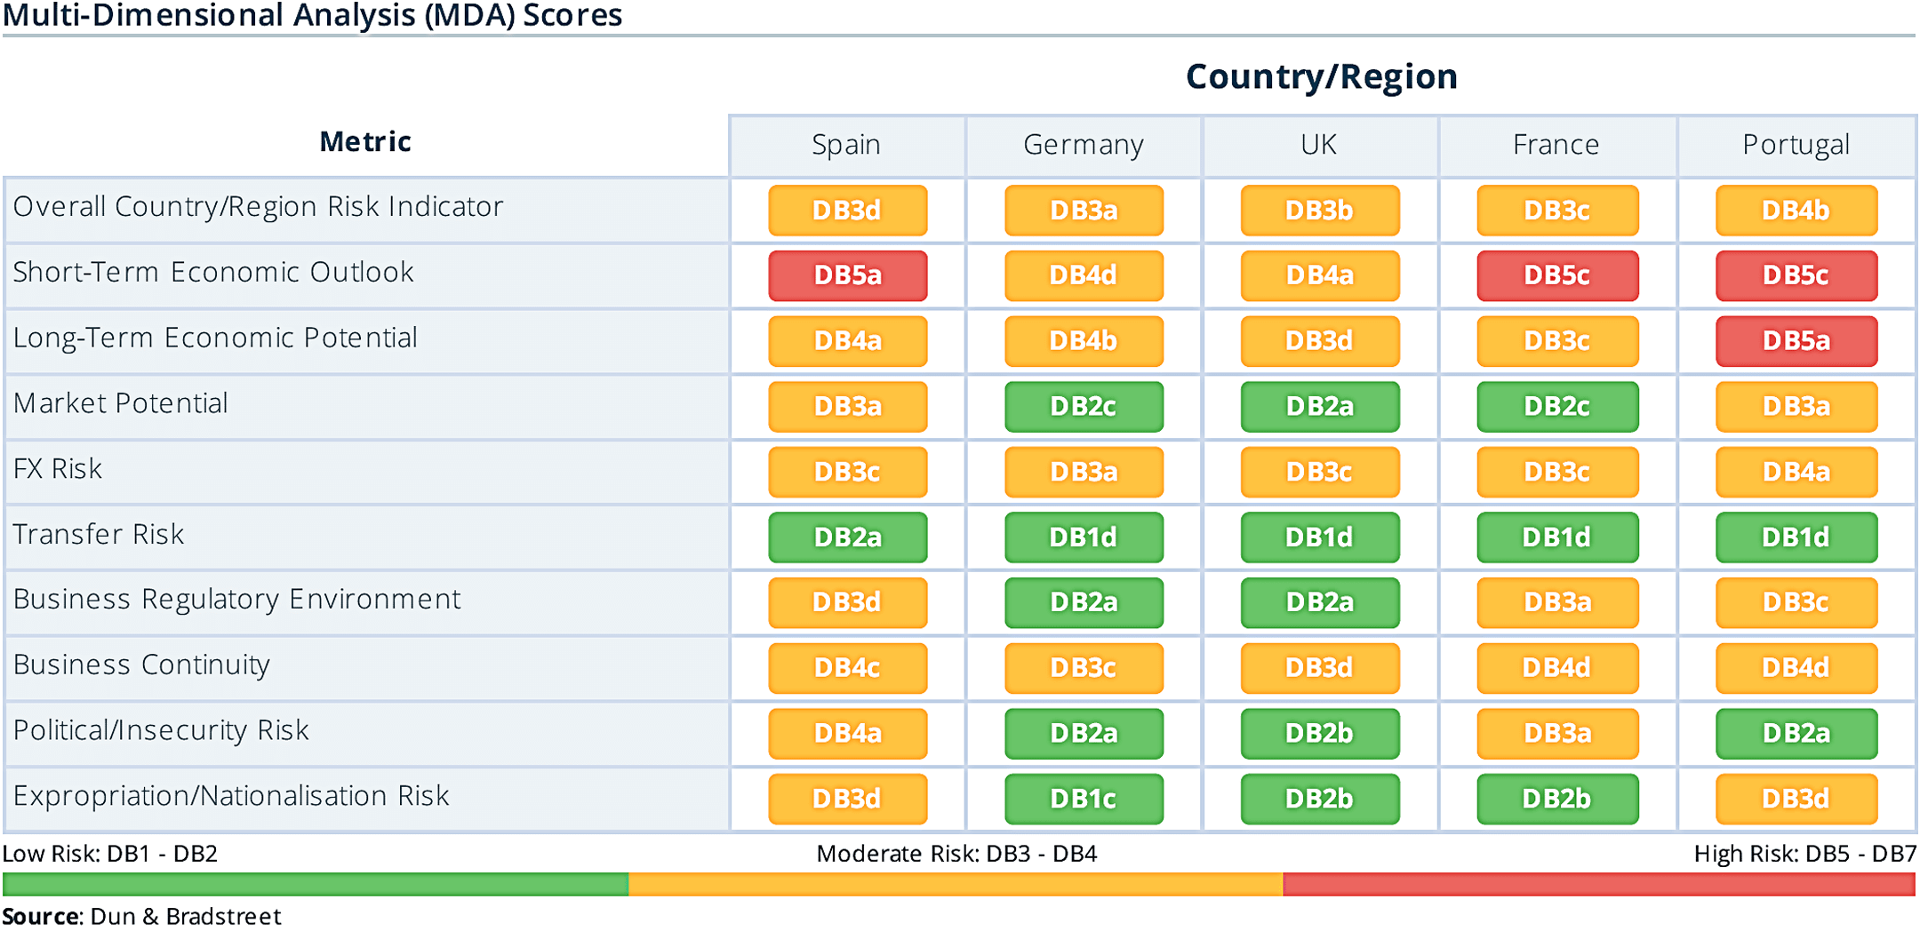
Task: Click the UK column header
Action: 1320,145
